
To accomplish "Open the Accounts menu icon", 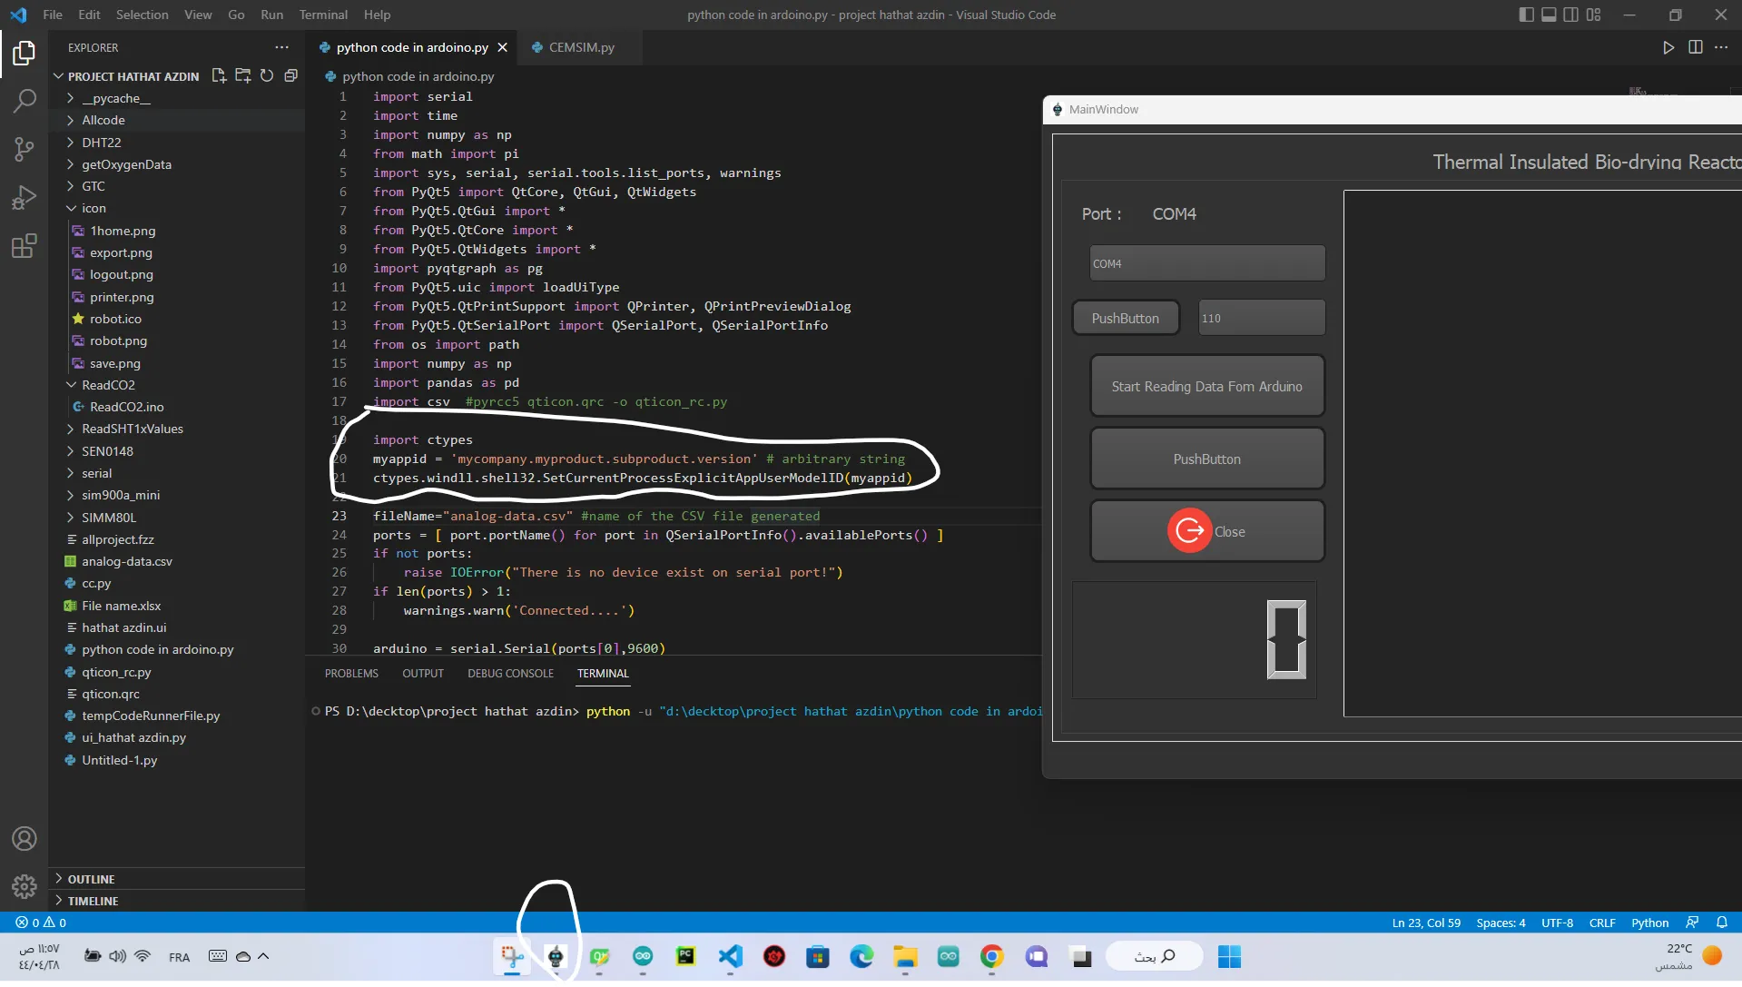I will pos(25,838).
